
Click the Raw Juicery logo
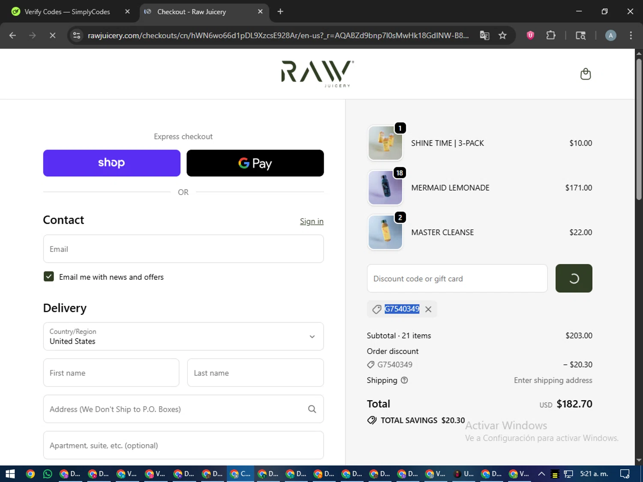coord(317,74)
